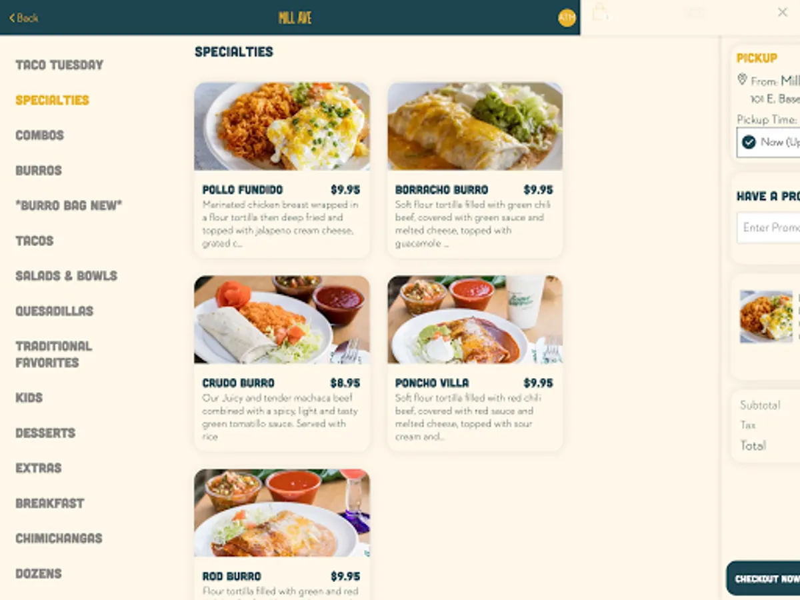
Task: Open the Taco Tuesday menu category
Action: pyautogui.click(x=59, y=65)
